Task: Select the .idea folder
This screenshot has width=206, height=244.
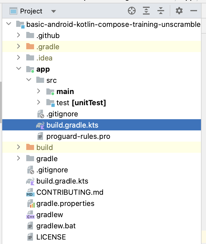Action: pyautogui.click(x=44, y=58)
